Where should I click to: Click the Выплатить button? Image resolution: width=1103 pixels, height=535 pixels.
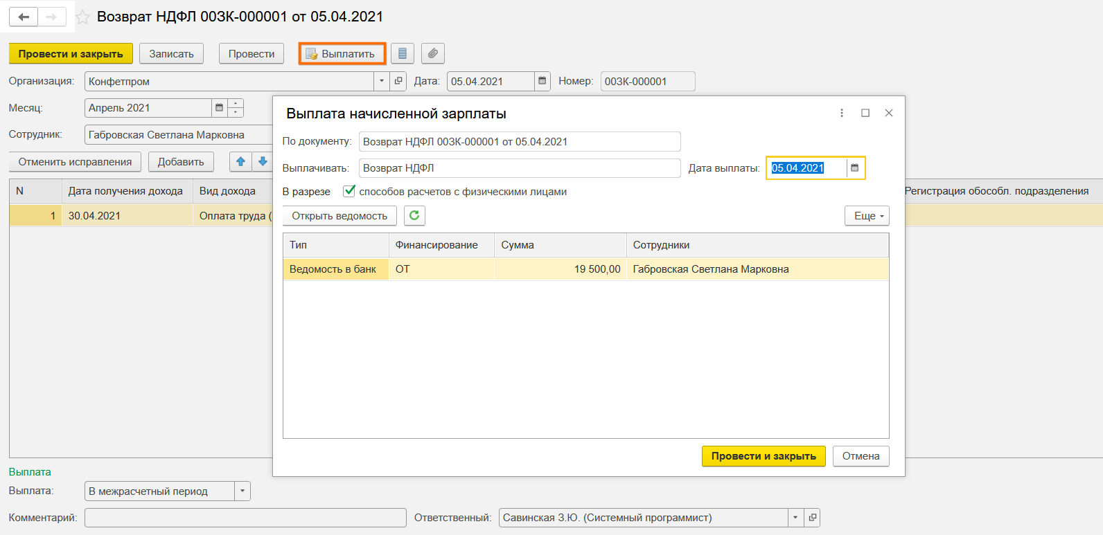[342, 53]
